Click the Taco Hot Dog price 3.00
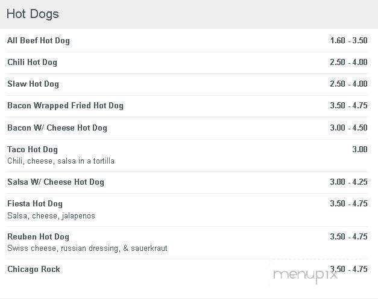 (x=360, y=149)
